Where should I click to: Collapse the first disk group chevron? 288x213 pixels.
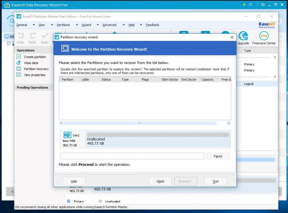[x=275, y=57]
